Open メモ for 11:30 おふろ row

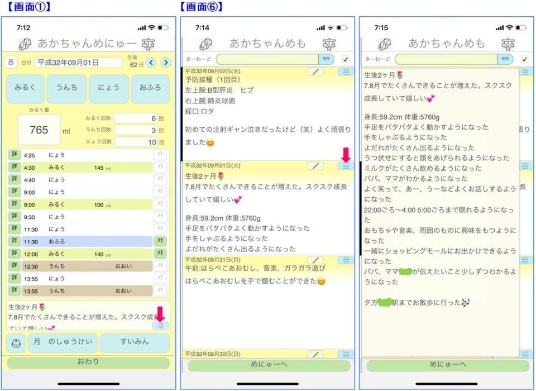tap(160, 241)
